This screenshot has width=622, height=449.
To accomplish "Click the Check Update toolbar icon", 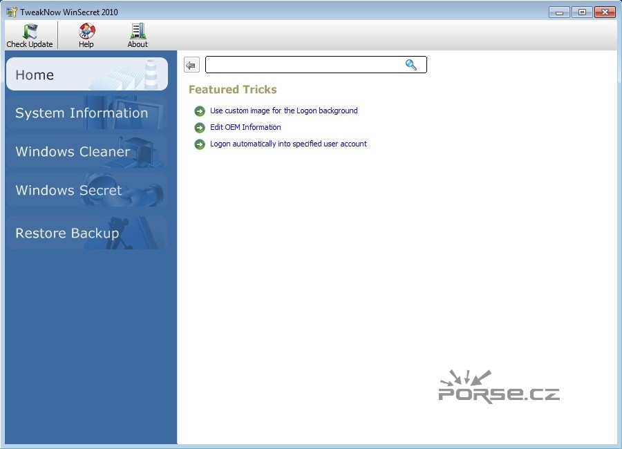I will tap(30, 31).
